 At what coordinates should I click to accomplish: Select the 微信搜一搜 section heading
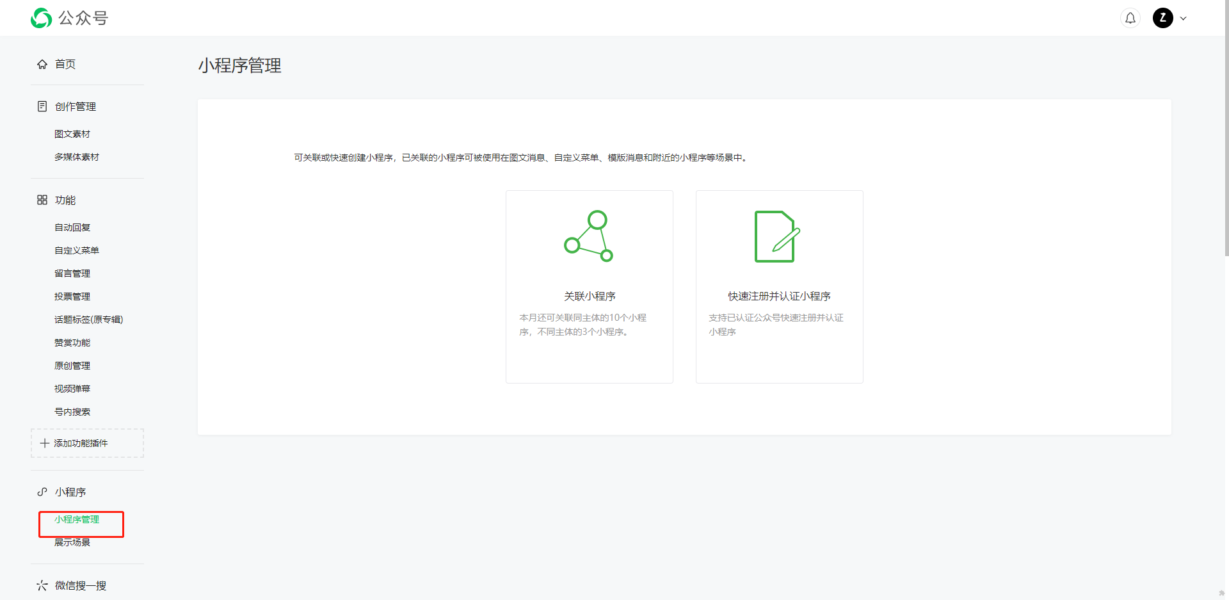click(81, 585)
